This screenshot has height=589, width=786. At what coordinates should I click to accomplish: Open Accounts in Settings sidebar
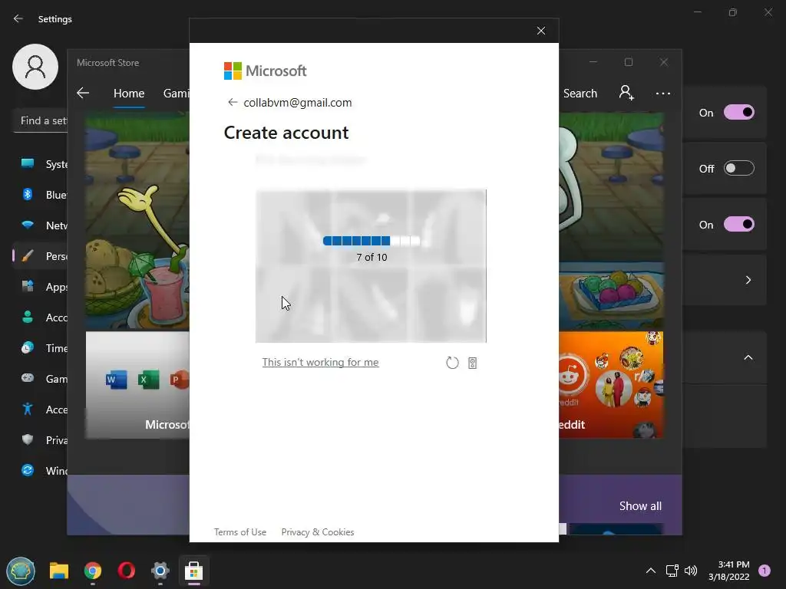(x=40, y=317)
